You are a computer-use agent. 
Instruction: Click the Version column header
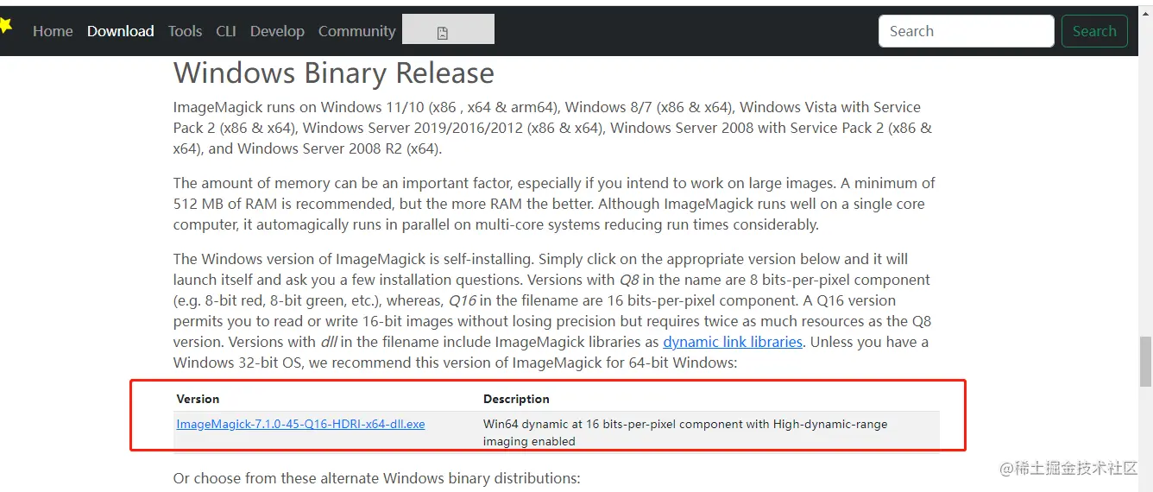click(198, 399)
